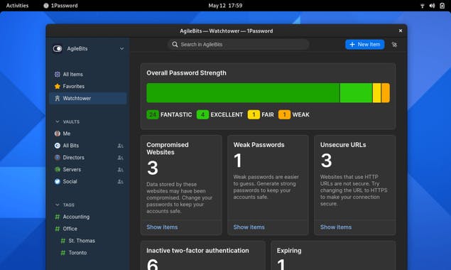Click the hash icon beside Office
Image resolution: width=451 pixels, height=270 pixels.
pyautogui.click(x=58, y=229)
